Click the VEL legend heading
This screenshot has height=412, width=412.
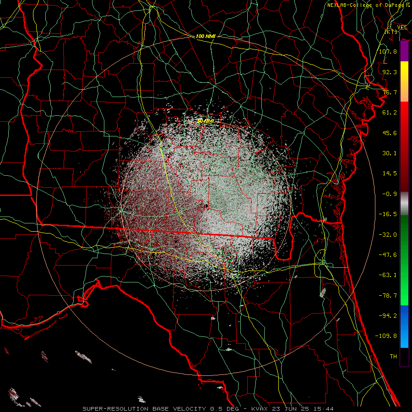point(402,27)
